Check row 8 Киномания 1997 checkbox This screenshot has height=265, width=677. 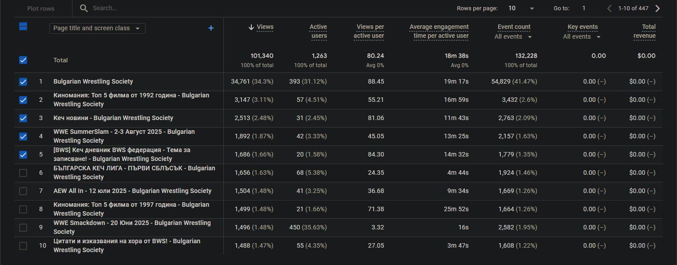(23, 209)
